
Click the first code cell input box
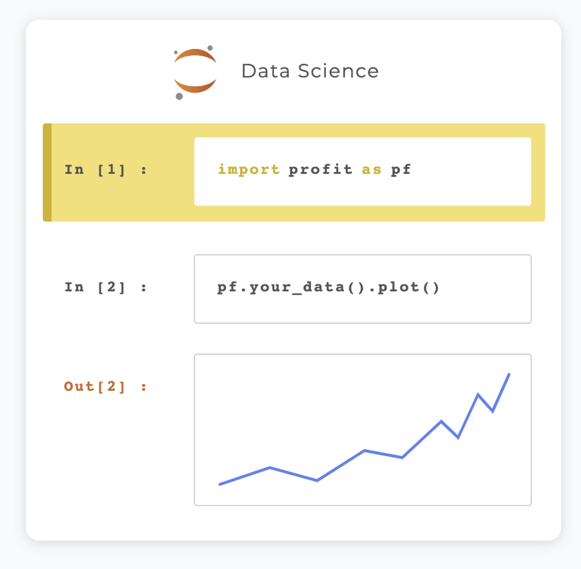point(363,172)
